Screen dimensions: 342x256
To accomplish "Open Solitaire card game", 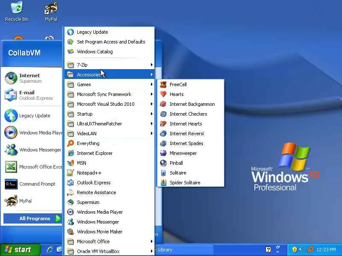I will click(191, 173).
